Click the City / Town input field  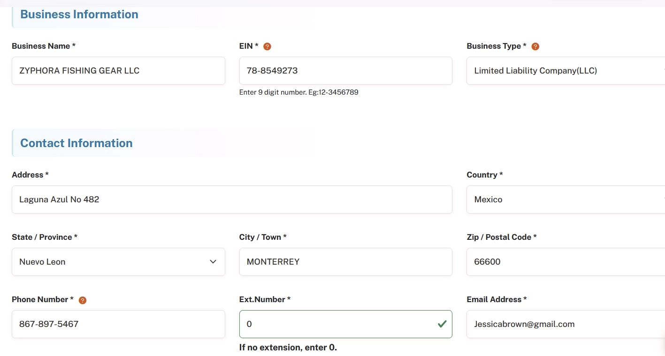point(346,262)
